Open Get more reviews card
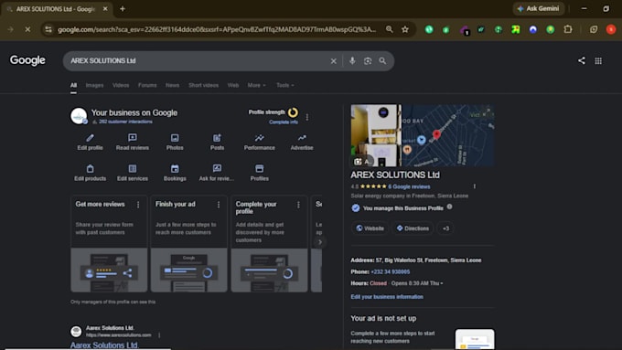The width and height of the screenshot is (622, 350). pyautogui.click(x=109, y=243)
